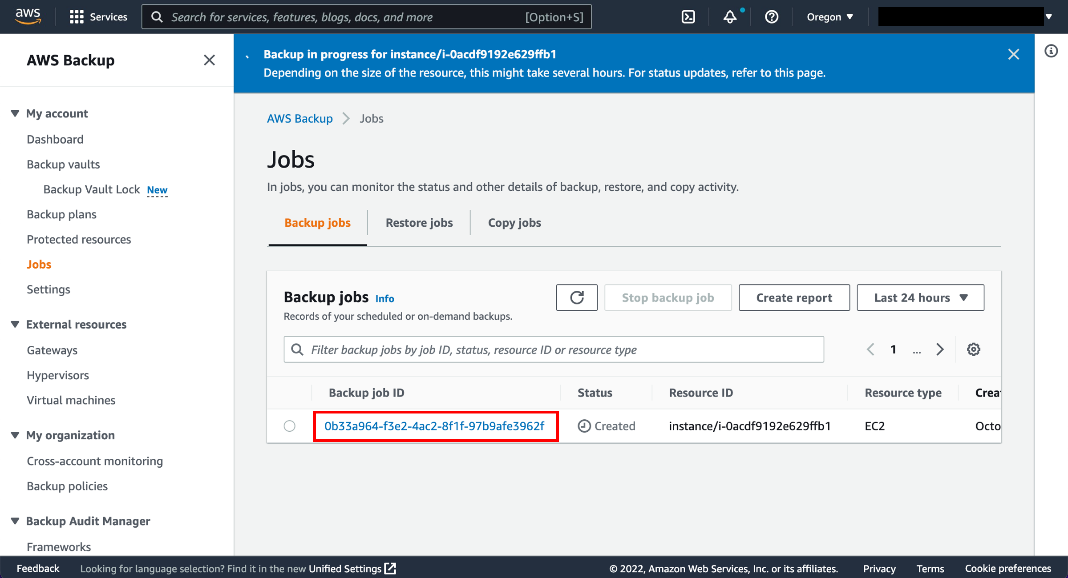
Task: Click the AWS logo home icon
Action: pyautogui.click(x=28, y=16)
